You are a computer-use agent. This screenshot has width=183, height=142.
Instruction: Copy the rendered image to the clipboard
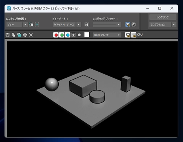pos(13,35)
